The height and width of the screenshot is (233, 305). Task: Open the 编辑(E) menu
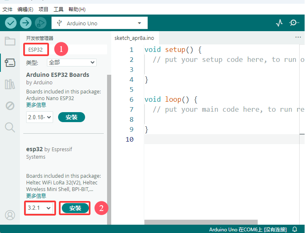click(25, 9)
